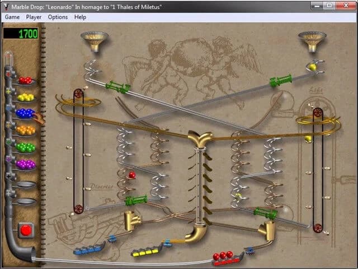Toggle the lower-right green diverter
Screen dimensions: 358x269
(x=265, y=214)
